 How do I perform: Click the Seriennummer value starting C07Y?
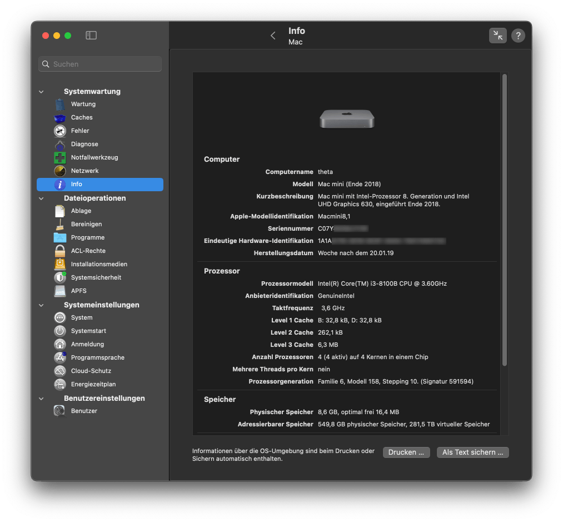click(343, 228)
